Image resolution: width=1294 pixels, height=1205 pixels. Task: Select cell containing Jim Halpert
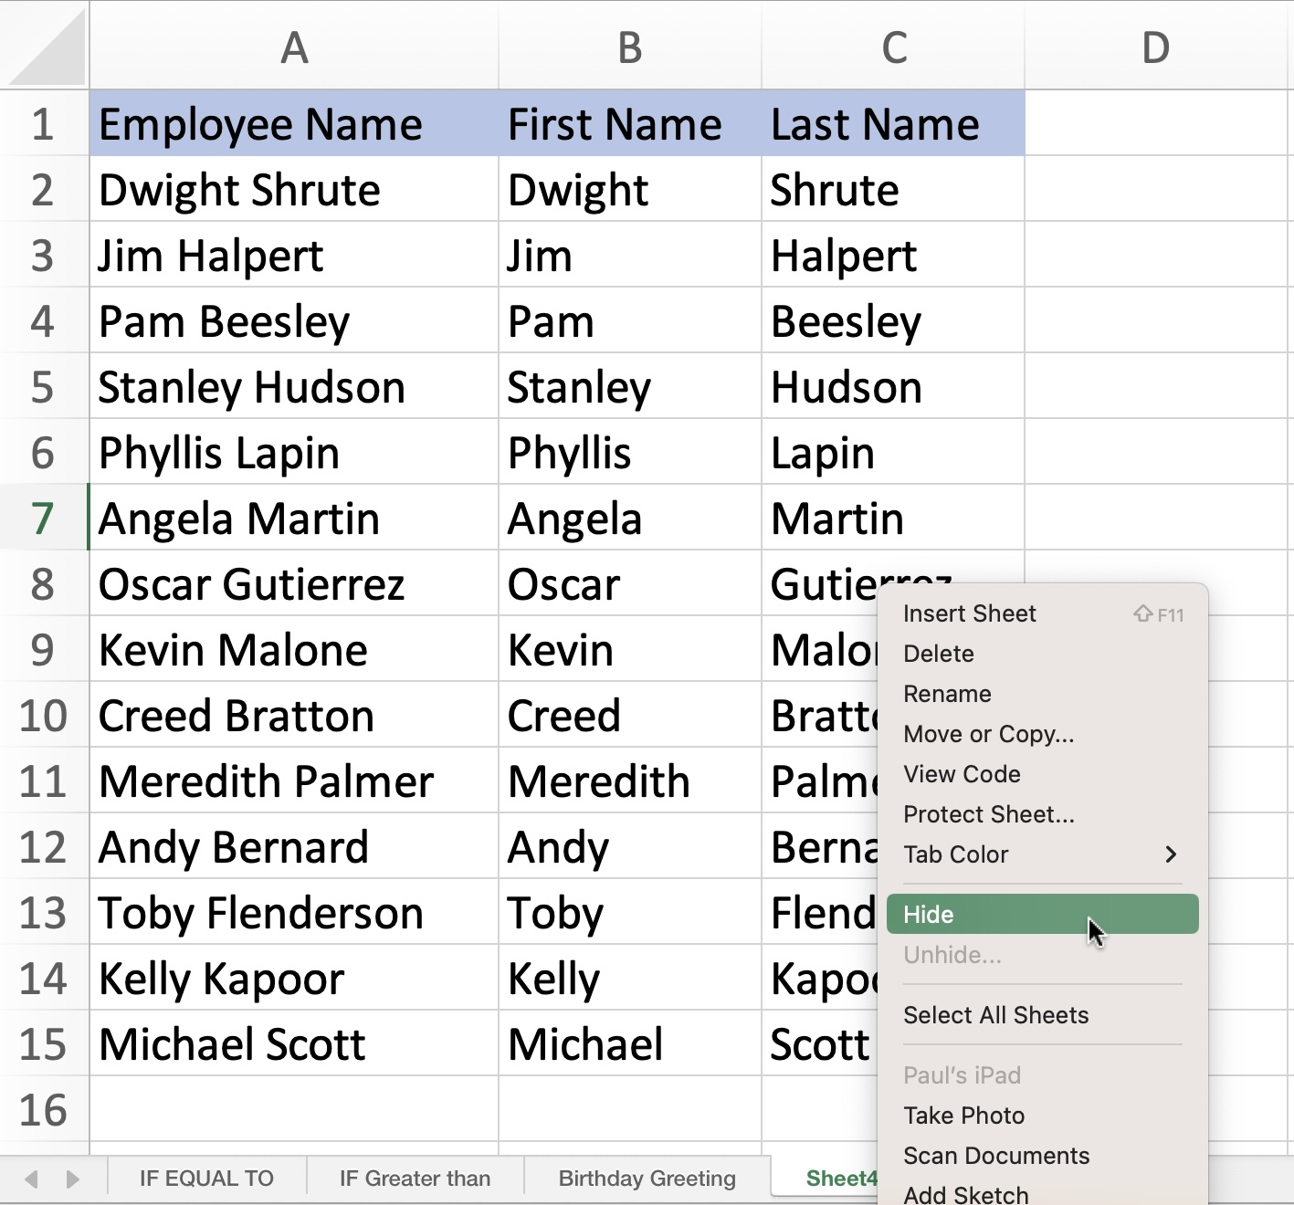pos(294,255)
